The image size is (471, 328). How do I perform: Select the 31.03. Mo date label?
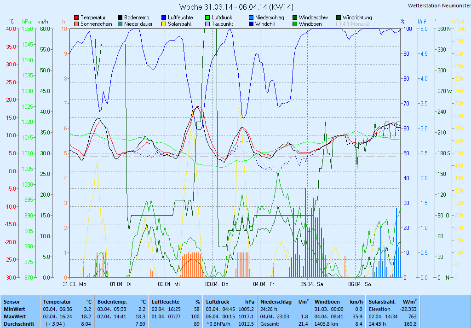tap(74, 284)
